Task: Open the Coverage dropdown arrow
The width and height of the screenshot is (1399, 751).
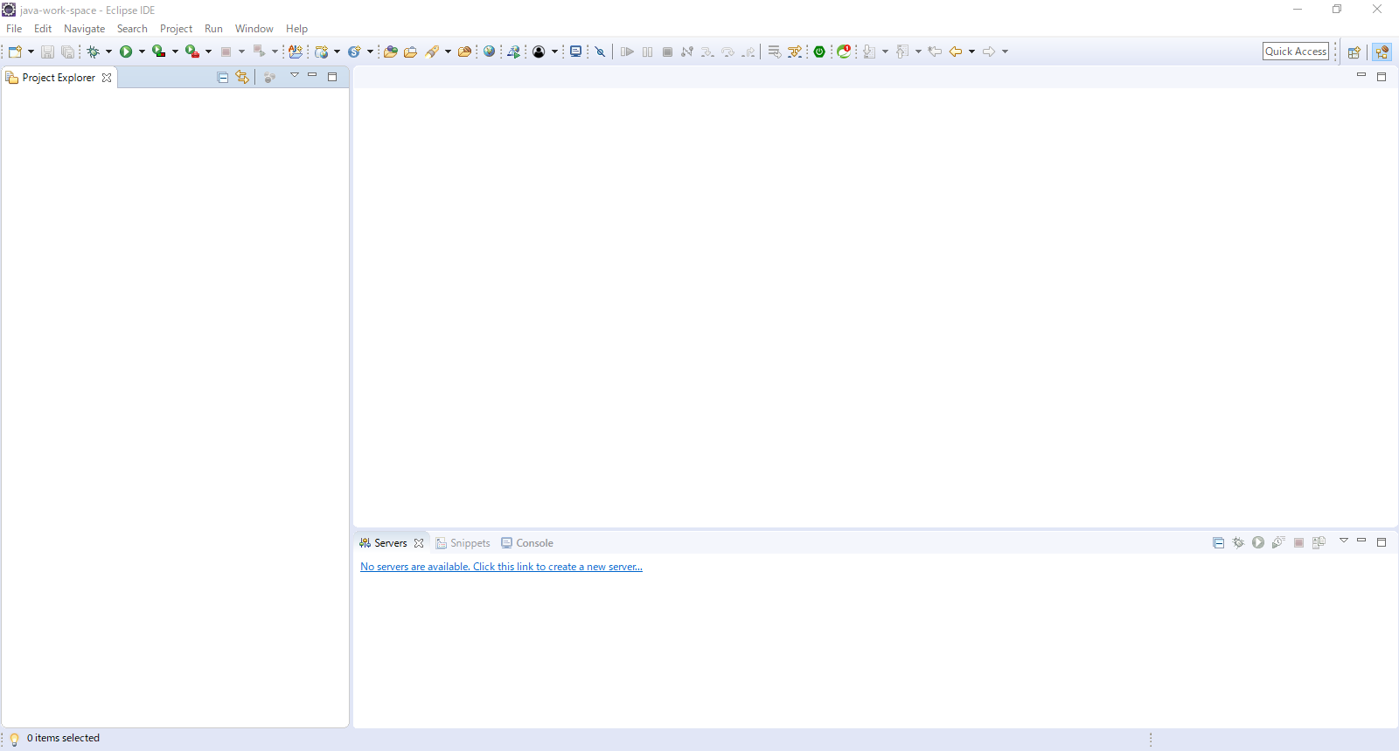Action: pyautogui.click(x=175, y=52)
